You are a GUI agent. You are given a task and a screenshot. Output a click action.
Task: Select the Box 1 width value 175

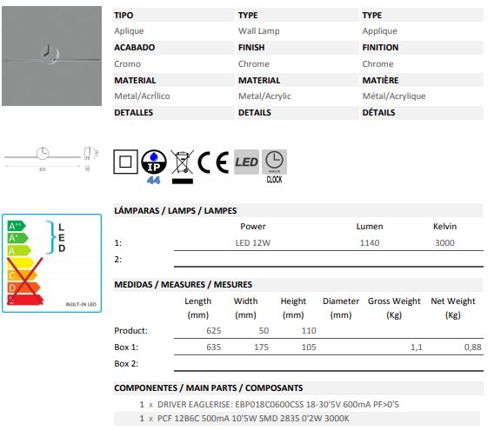coord(261,347)
